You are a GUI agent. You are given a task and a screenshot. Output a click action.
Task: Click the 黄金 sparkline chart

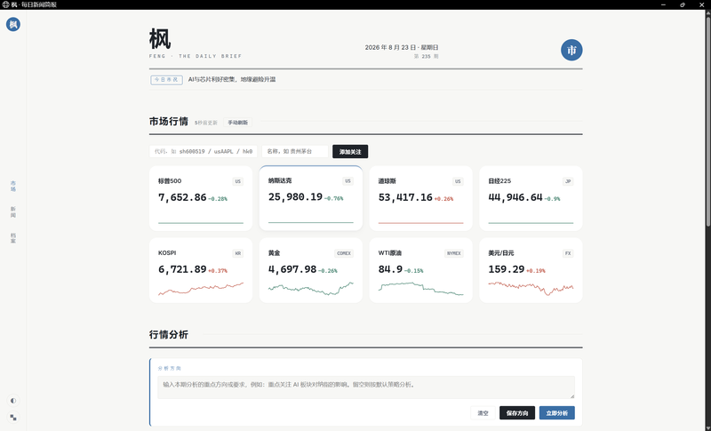coord(310,289)
